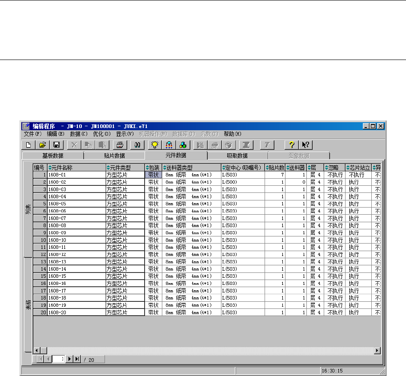Viewport: 406px width, 376px height.
Task: Click the New file toolbar icon
Action: (28, 145)
